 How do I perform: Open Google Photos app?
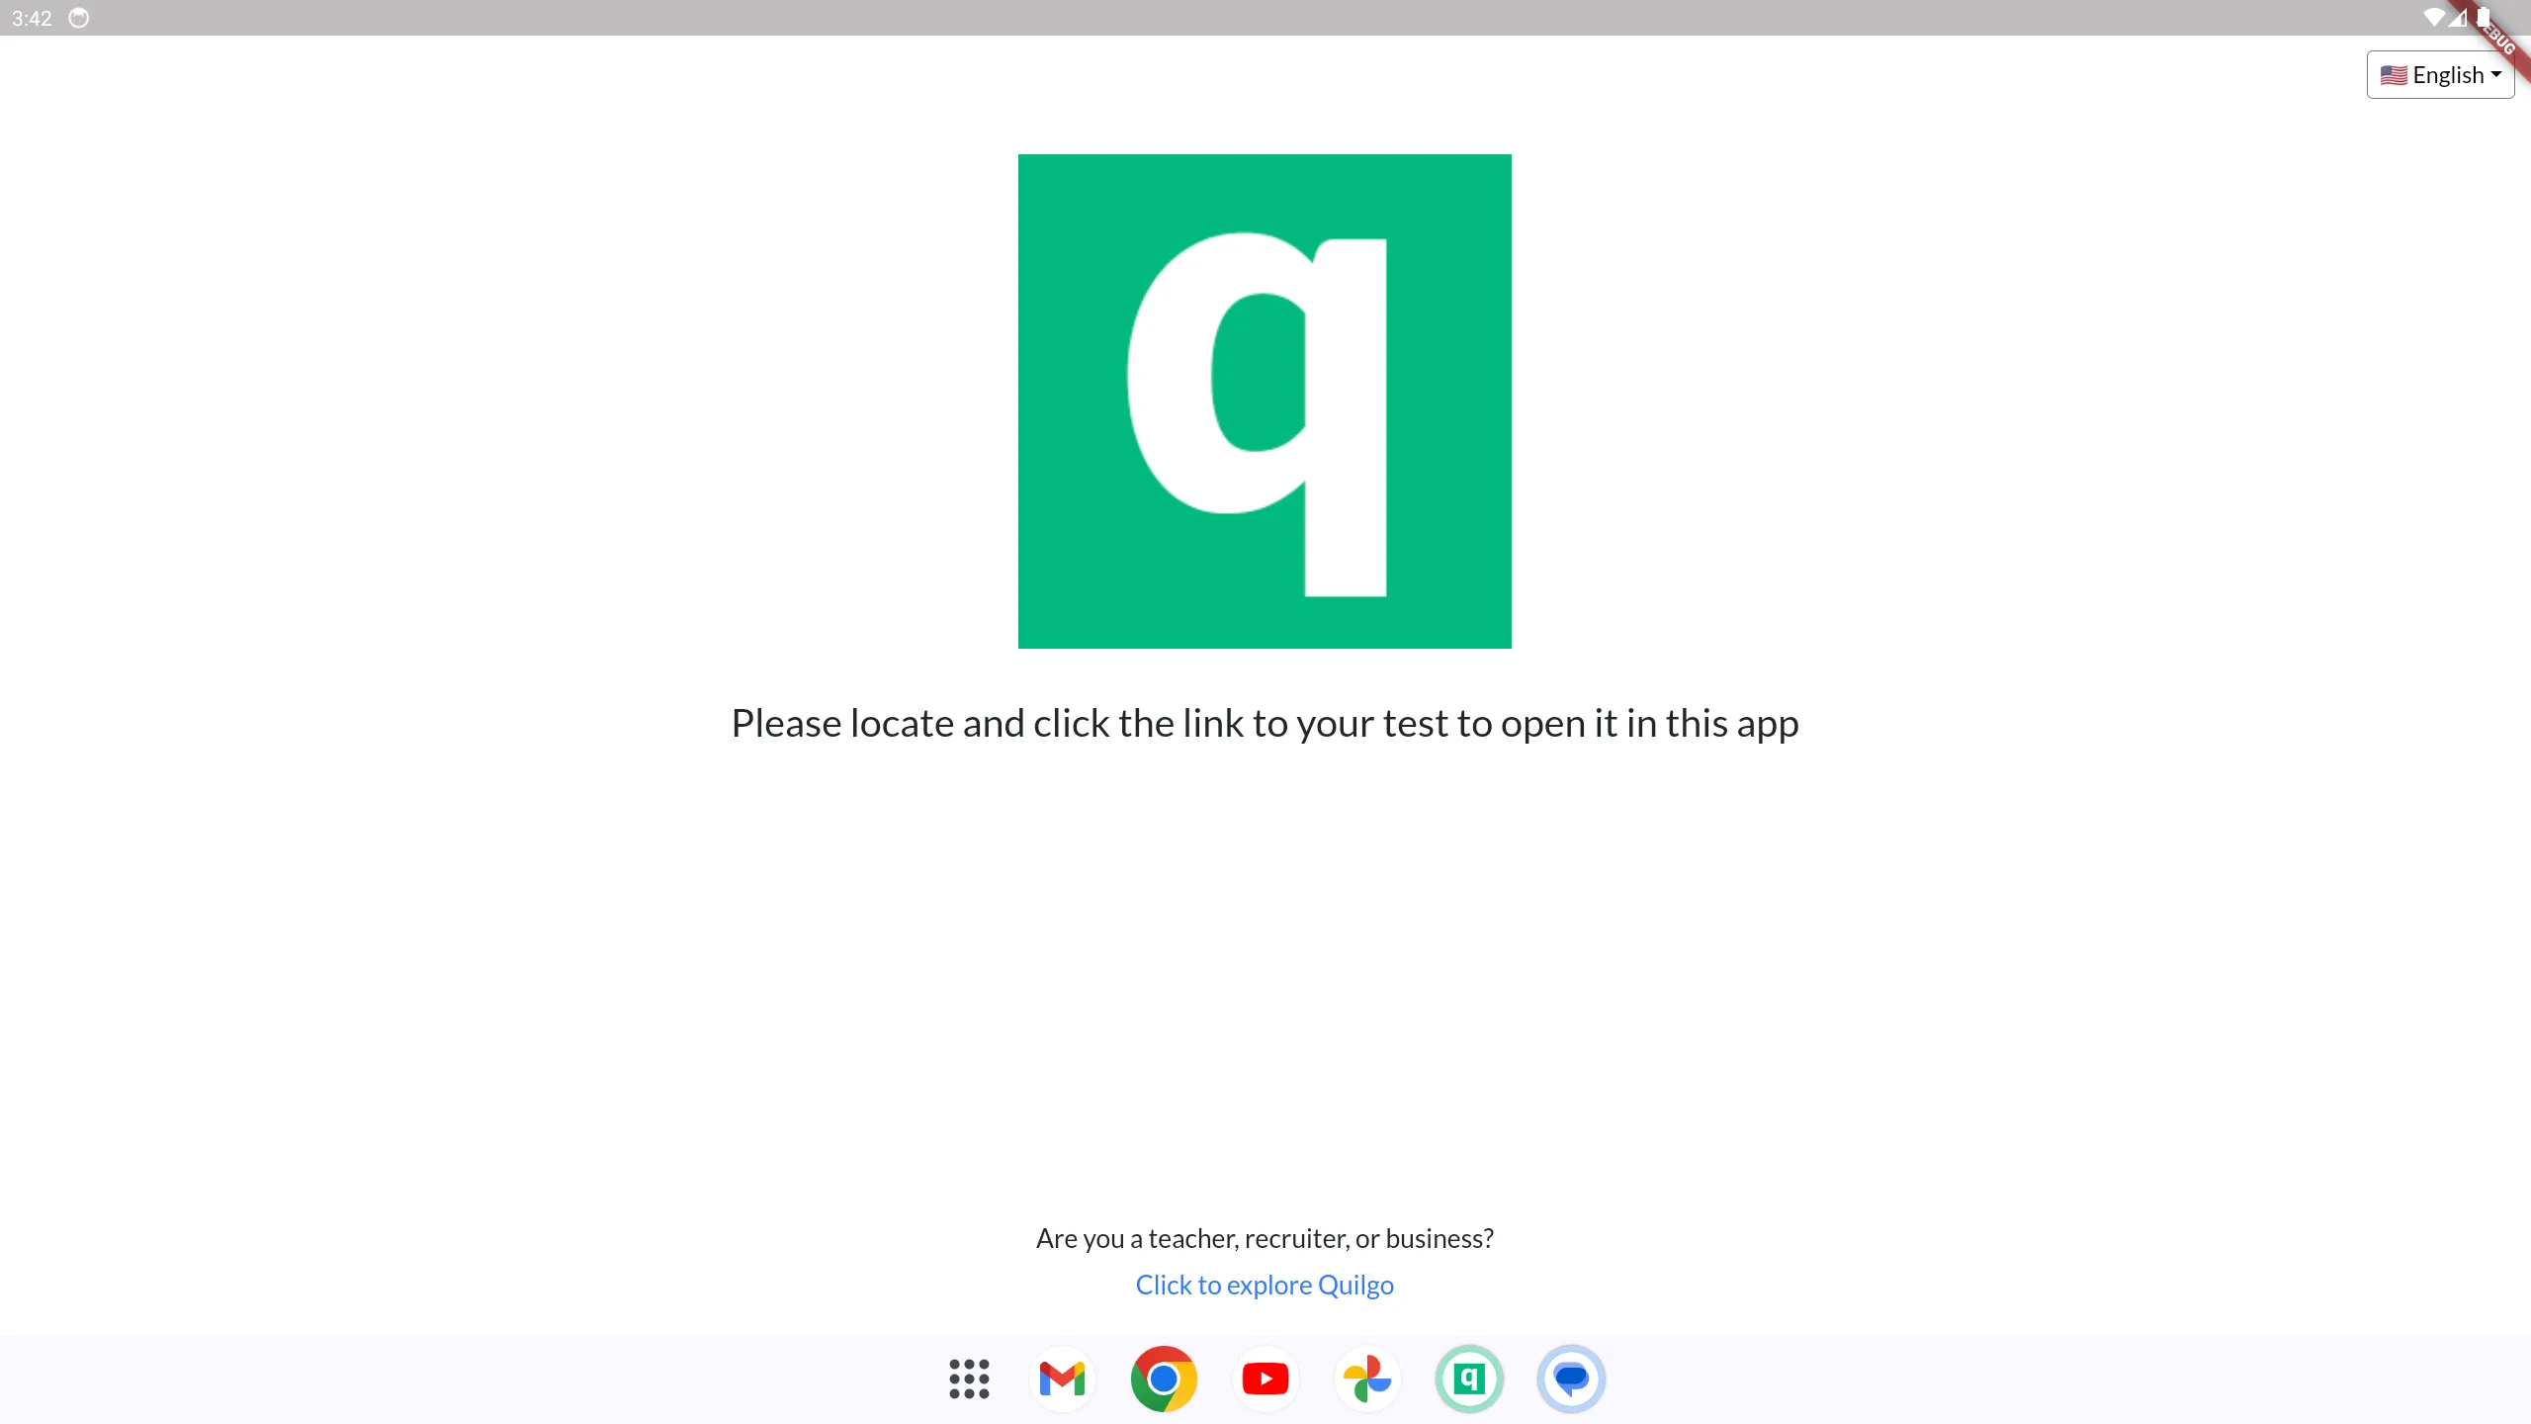[1366, 1378]
